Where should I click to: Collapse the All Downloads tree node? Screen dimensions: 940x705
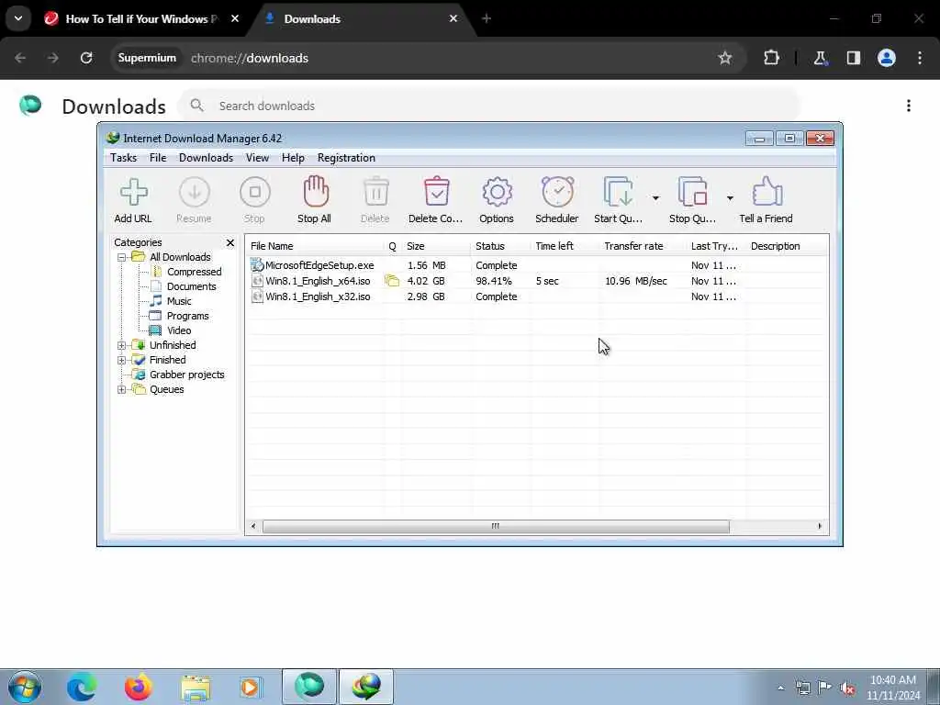click(x=122, y=257)
